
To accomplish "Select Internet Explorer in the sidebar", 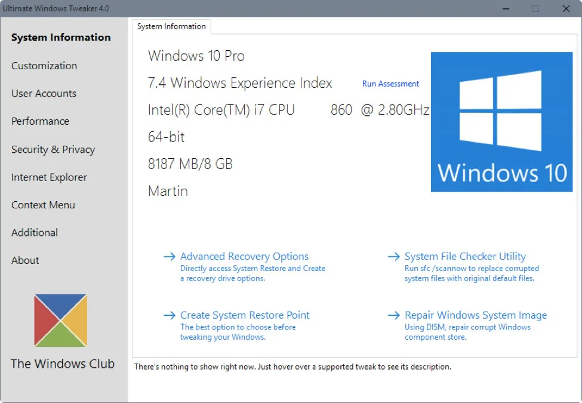I will coord(48,177).
